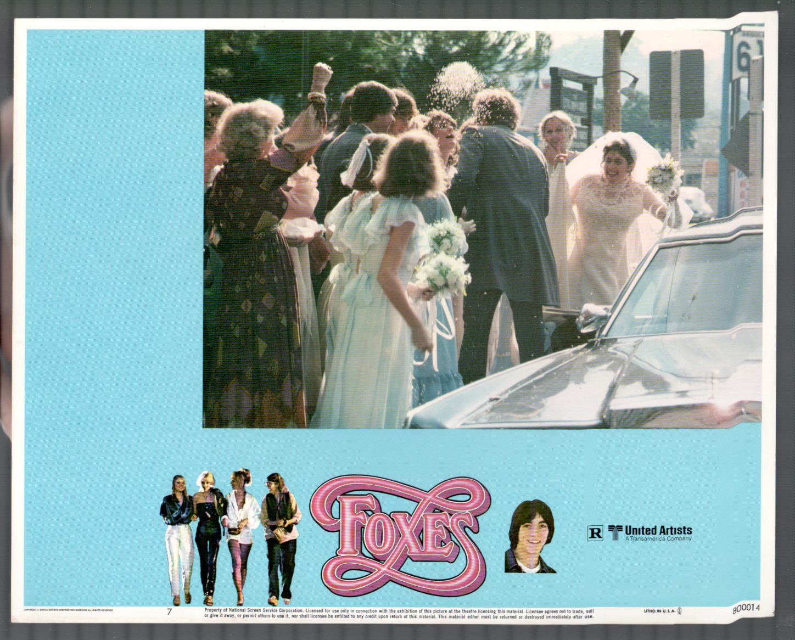Click the raised fist in the crowd
This screenshot has width=795, height=640.
[322, 74]
